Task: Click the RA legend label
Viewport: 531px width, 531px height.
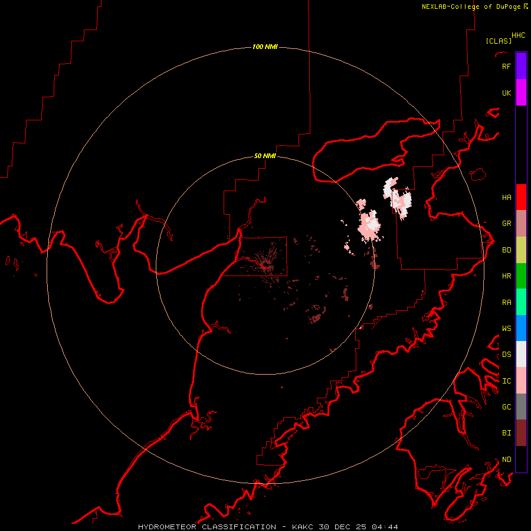Action: click(x=506, y=303)
